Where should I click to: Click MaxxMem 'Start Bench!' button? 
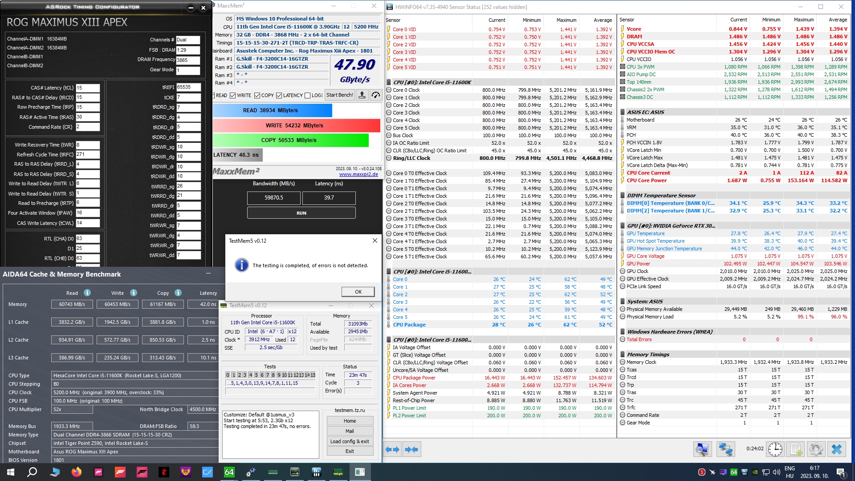pos(340,95)
